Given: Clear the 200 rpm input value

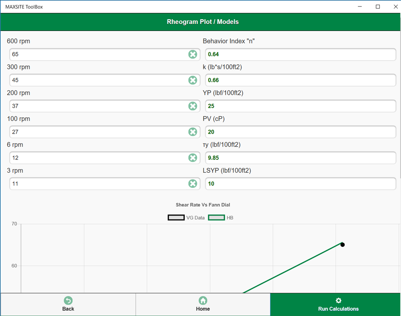Looking at the screenshot, I should point(192,106).
